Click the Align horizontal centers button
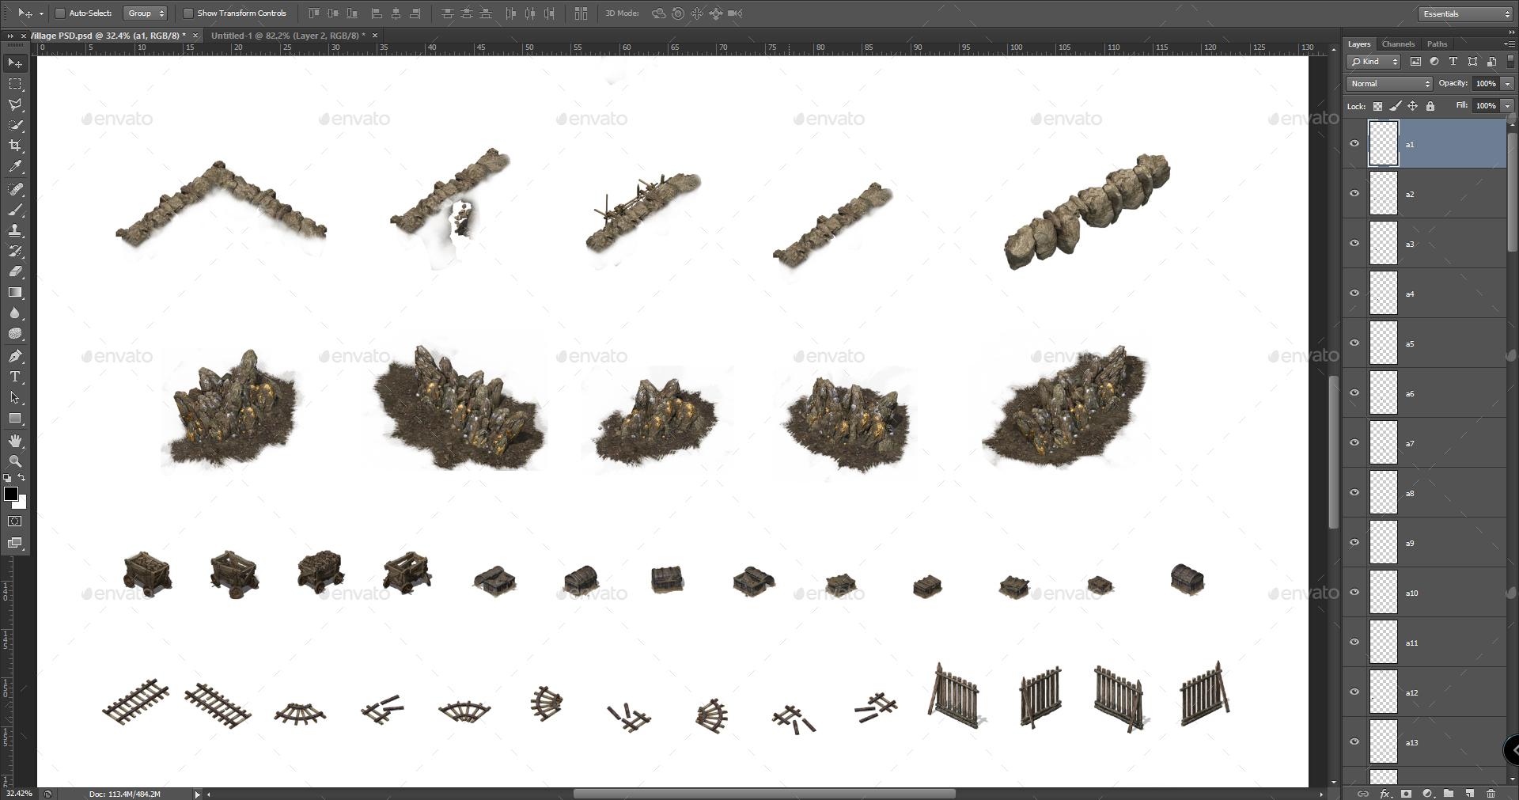1519x800 pixels. pos(396,13)
